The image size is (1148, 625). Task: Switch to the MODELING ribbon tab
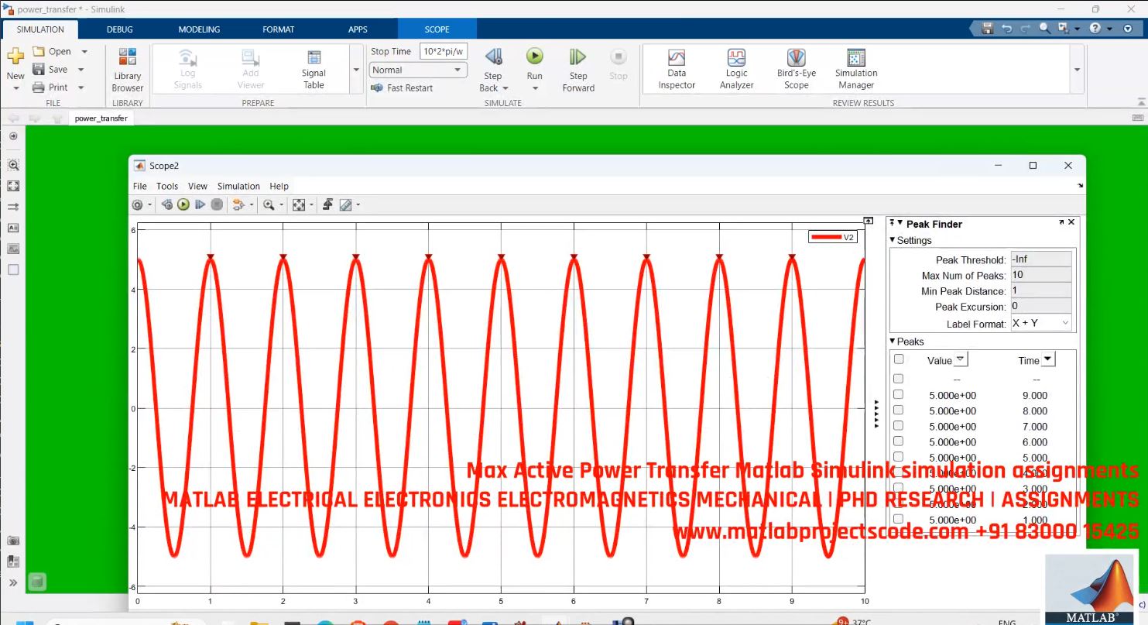pos(199,29)
